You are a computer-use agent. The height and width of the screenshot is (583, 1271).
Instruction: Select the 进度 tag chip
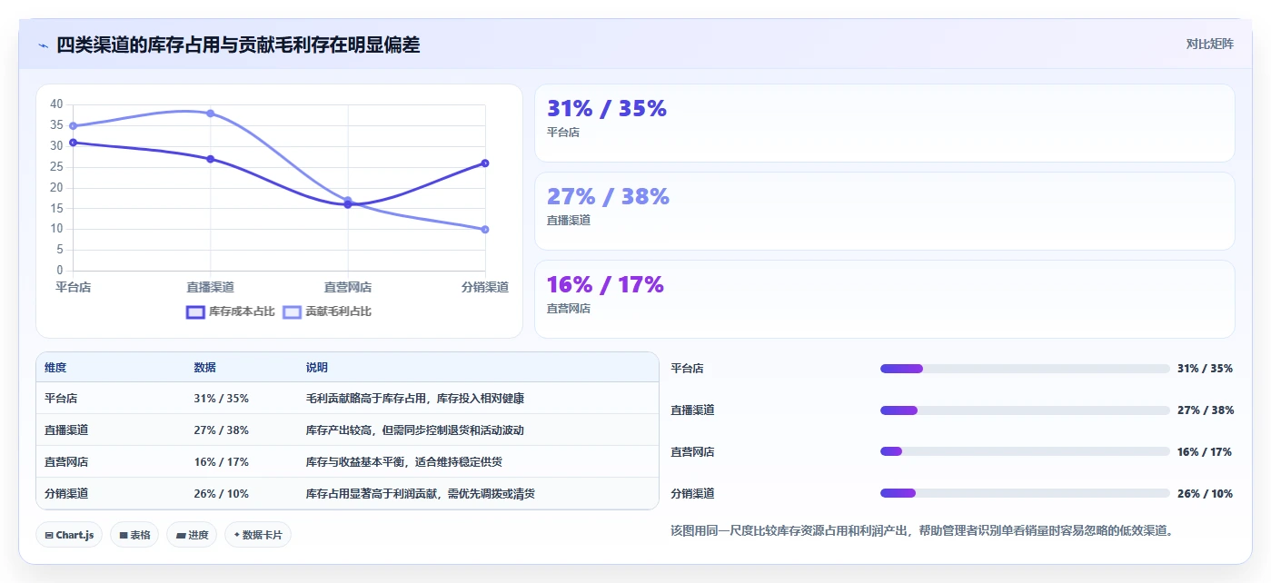(x=193, y=535)
